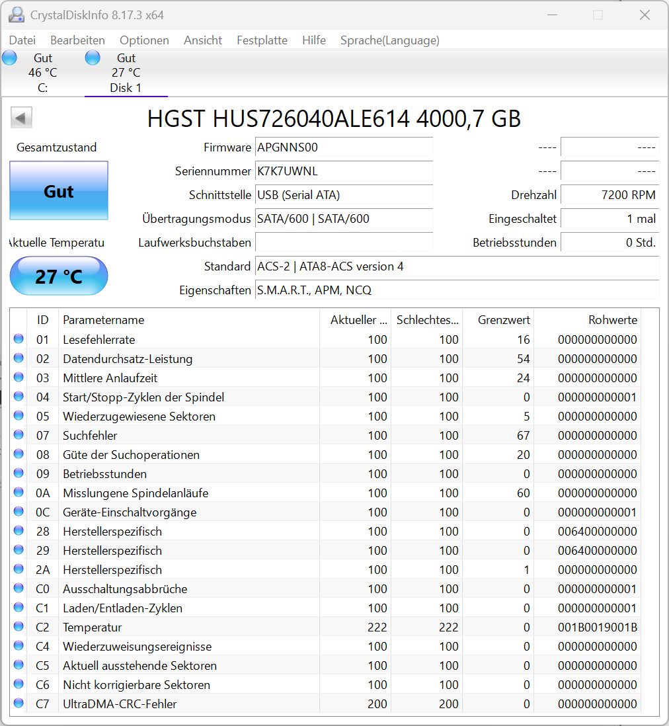Click the Laufwerksbuchstaben input field
Viewport: 669px width, 726px height.
pyautogui.click(x=344, y=242)
